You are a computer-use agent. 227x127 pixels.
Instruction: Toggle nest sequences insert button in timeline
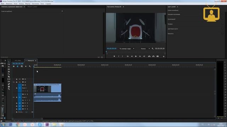[14, 66]
